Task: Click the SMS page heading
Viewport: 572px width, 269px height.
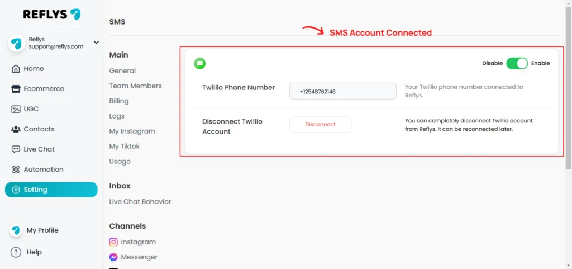Action: click(x=117, y=22)
